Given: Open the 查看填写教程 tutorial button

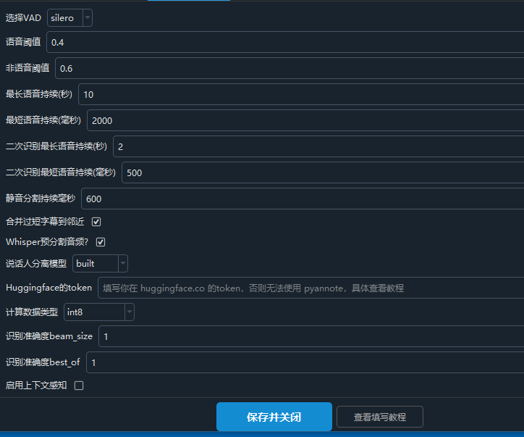Looking at the screenshot, I should [x=380, y=417].
